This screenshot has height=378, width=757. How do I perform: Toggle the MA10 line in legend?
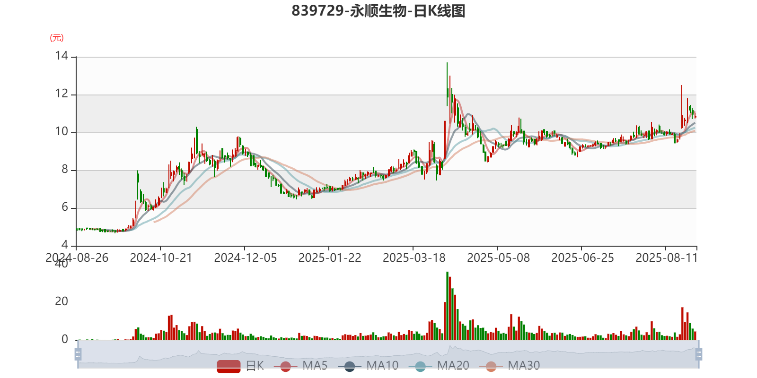point(368,366)
